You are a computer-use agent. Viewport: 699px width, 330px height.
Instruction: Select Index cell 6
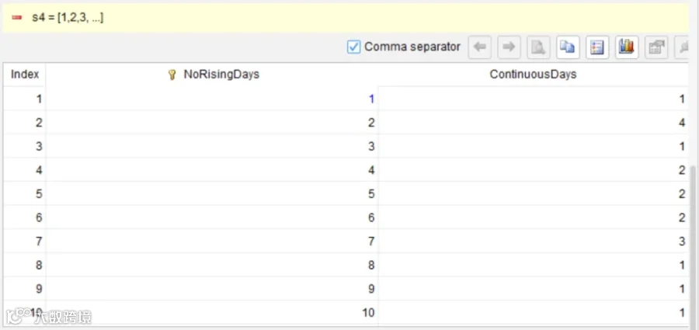click(25, 217)
